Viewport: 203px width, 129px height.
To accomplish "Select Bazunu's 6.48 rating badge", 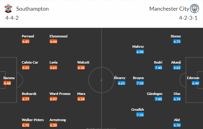I will coord(8,83).
